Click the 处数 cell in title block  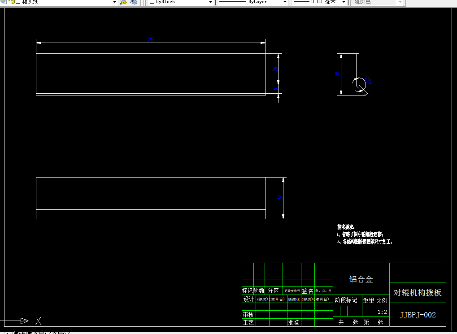(259, 291)
